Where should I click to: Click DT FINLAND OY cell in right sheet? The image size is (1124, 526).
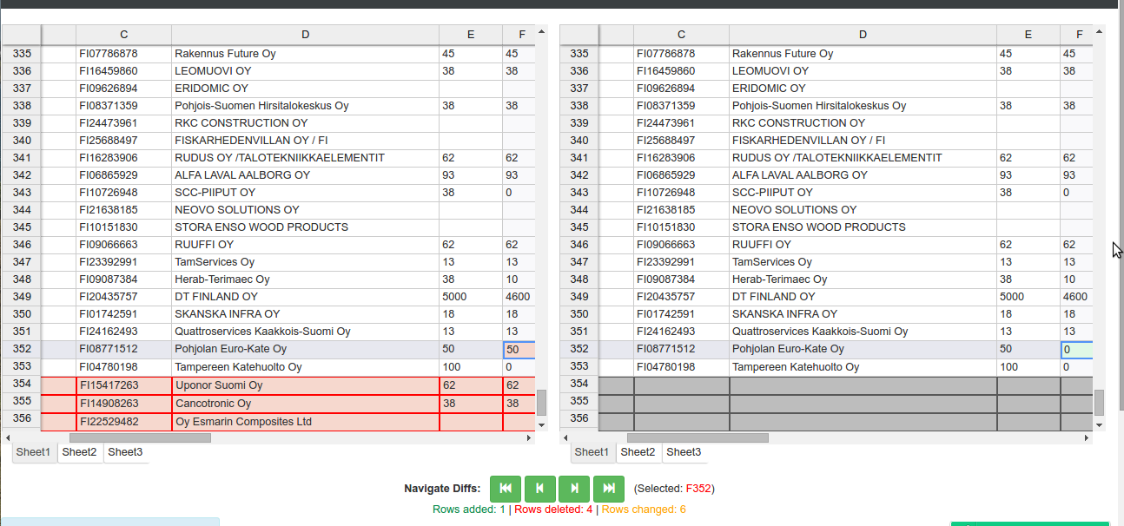click(x=863, y=297)
